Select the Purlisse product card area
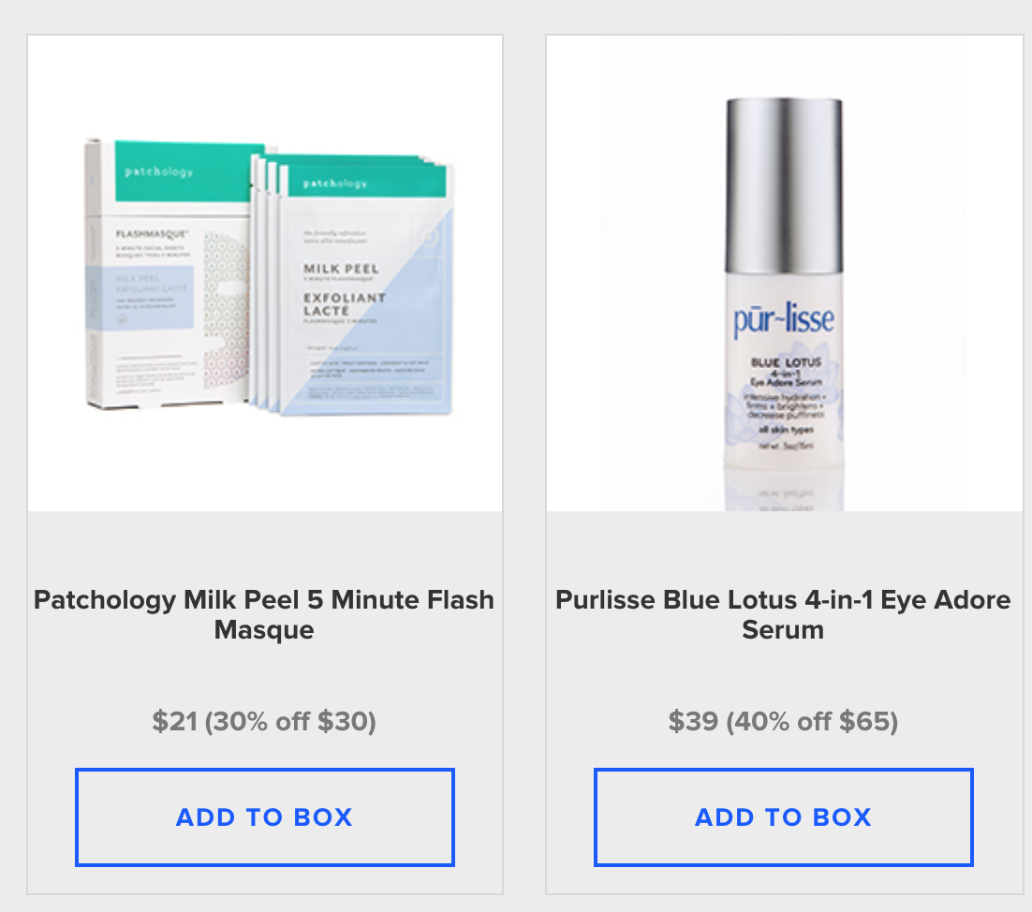This screenshot has height=912, width=1032. coord(784,464)
